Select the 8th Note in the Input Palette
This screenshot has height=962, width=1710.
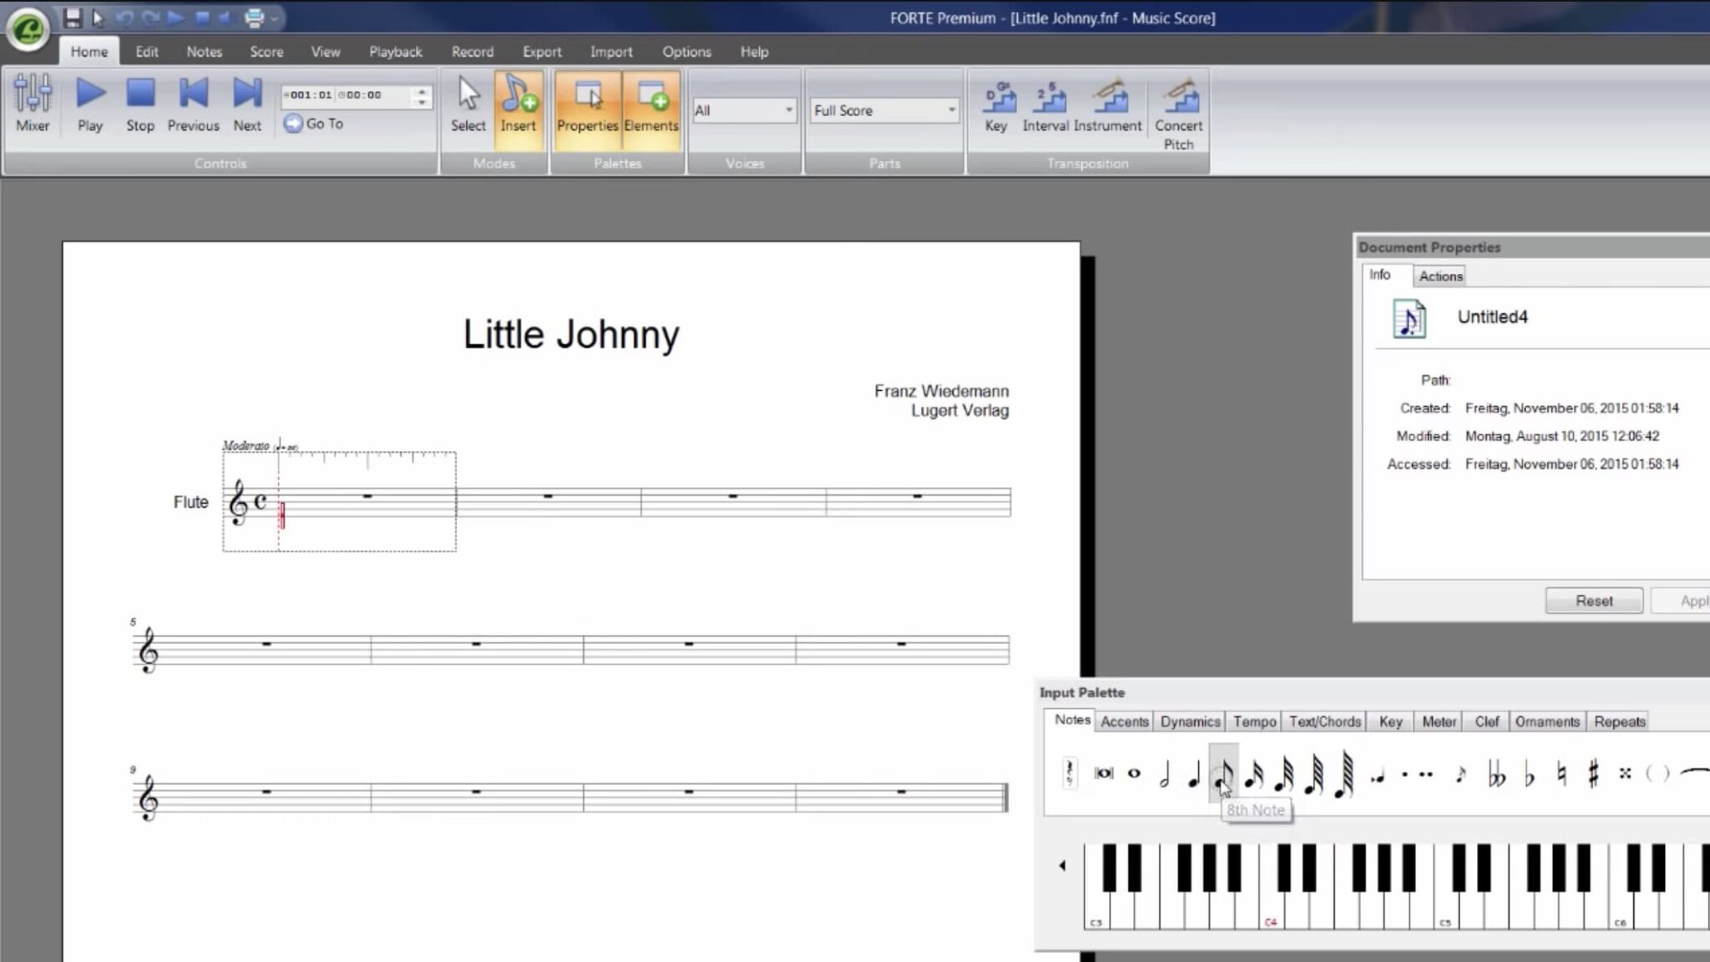point(1222,777)
